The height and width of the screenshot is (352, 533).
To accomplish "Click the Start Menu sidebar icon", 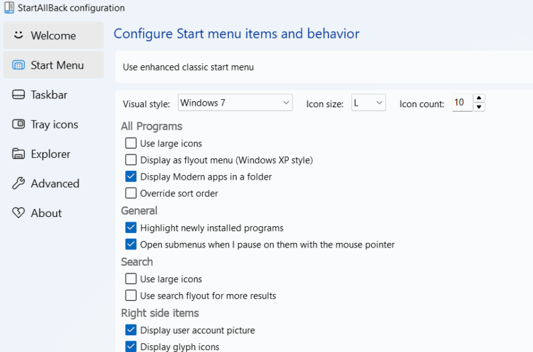I will (19, 65).
